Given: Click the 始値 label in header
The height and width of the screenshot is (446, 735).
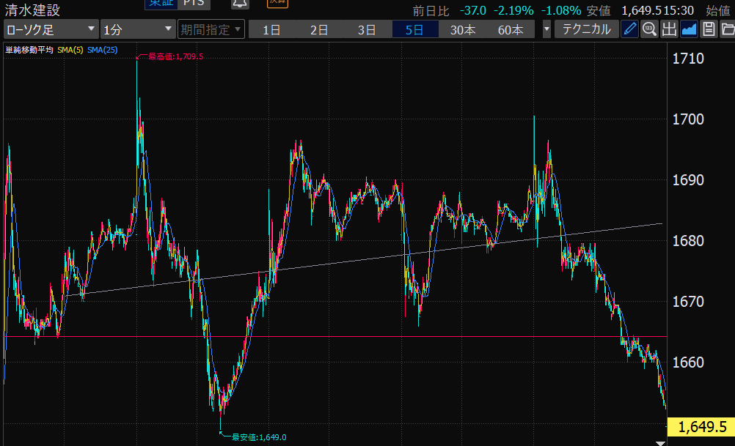Looking at the screenshot, I should pos(718,11).
